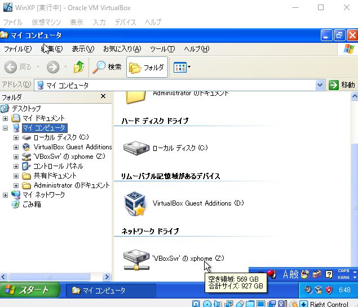358x307 pixels.
Task: Close the フォルダ pane with its X
Action: (103, 96)
